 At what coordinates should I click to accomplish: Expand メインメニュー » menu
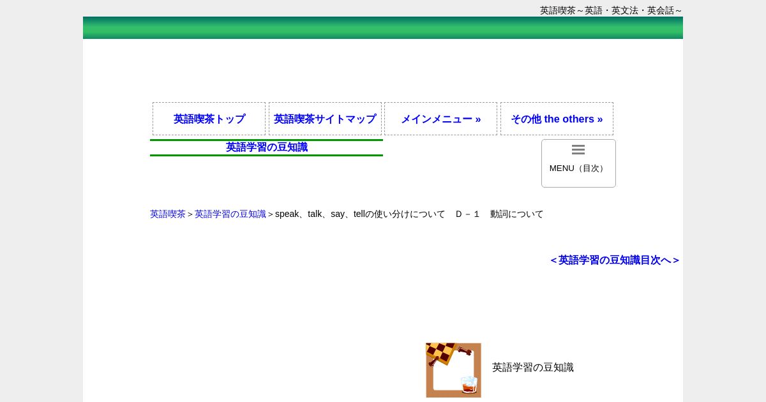click(440, 119)
